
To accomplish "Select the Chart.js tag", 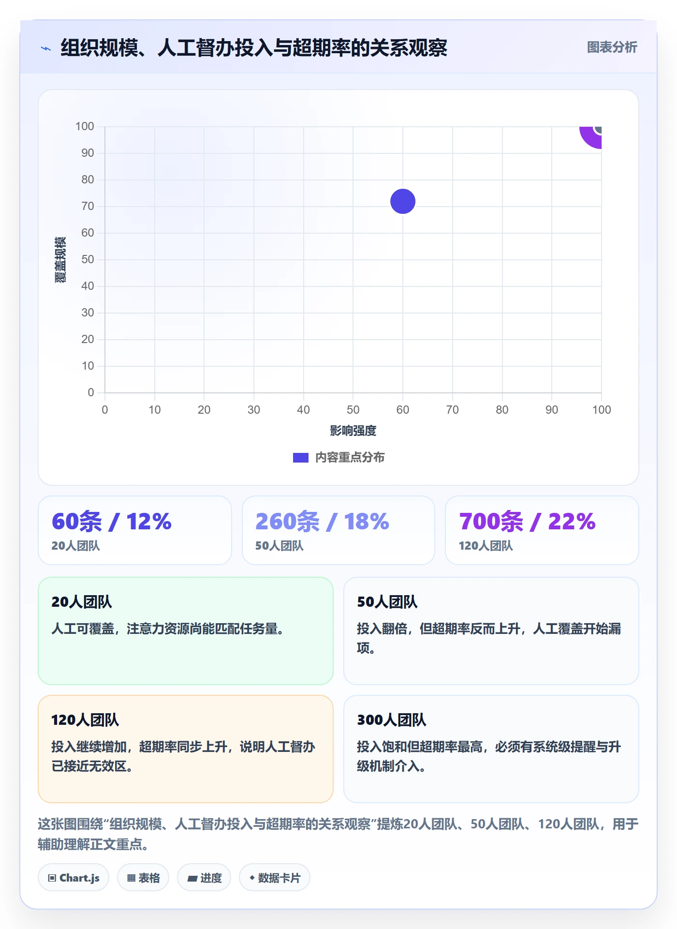I will pyautogui.click(x=74, y=878).
